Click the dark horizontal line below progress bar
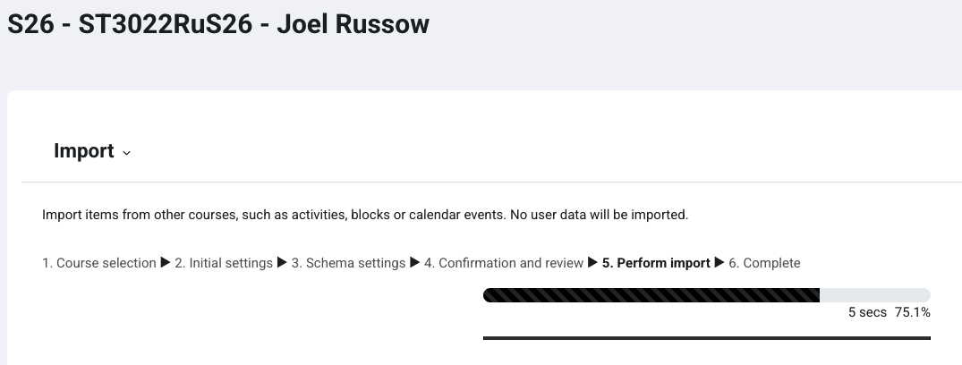Image resolution: width=962 pixels, height=365 pixels. [x=706, y=338]
